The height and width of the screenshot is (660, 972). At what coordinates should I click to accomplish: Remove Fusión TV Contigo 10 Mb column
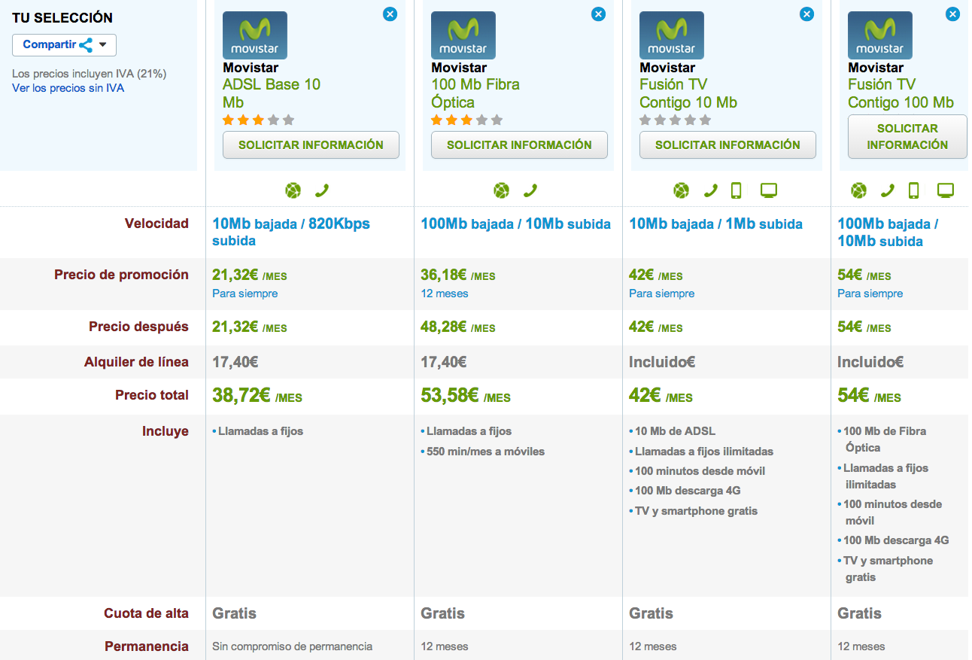tap(806, 14)
